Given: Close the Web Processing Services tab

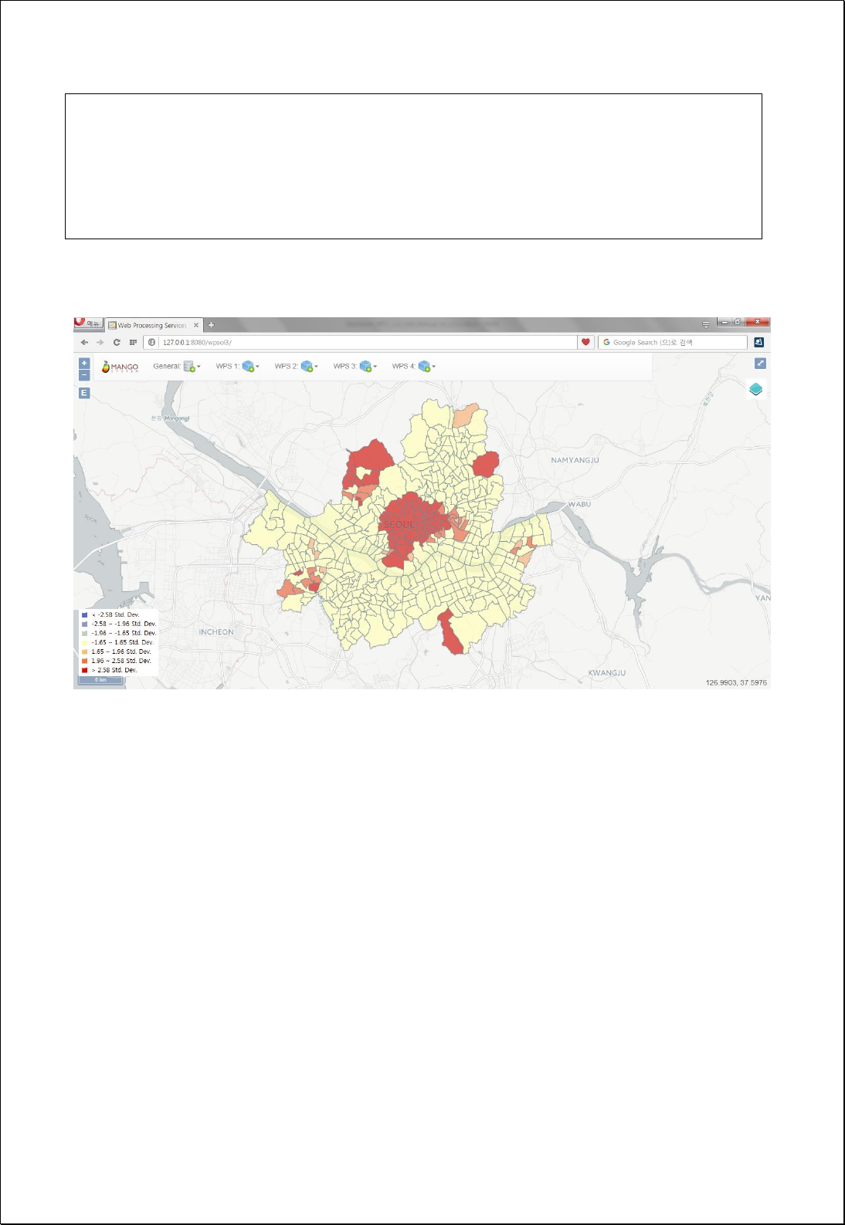Looking at the screenshot, I should tap(196, 325).
